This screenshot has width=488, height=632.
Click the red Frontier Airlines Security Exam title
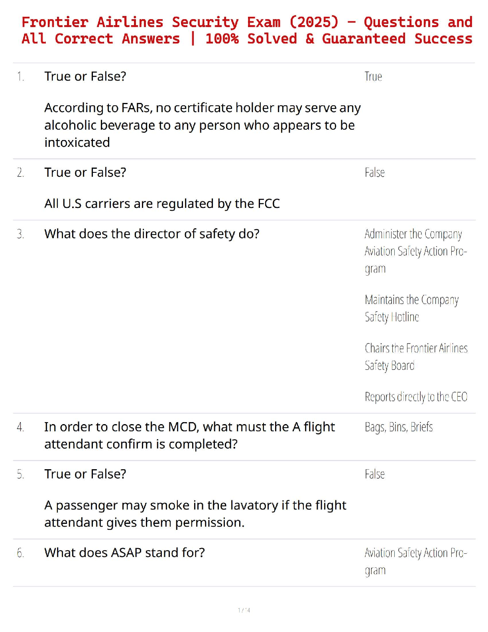247,30
